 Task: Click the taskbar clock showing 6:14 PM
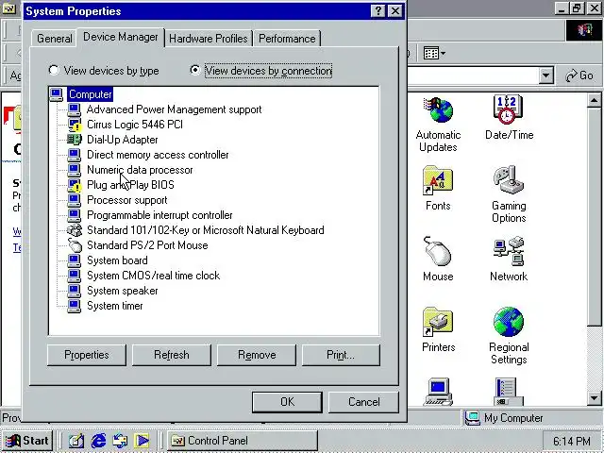click(x=571, y=441)
